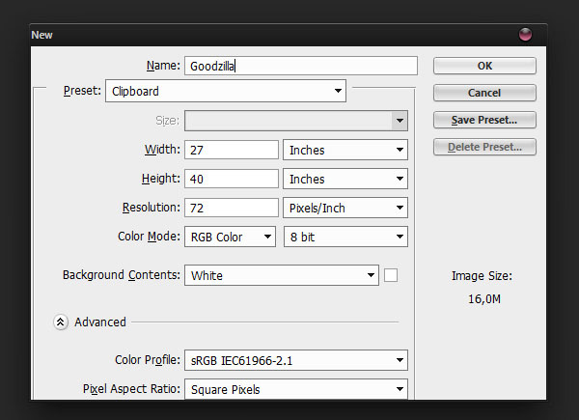Click the Width field showing 27

[232, 150]
